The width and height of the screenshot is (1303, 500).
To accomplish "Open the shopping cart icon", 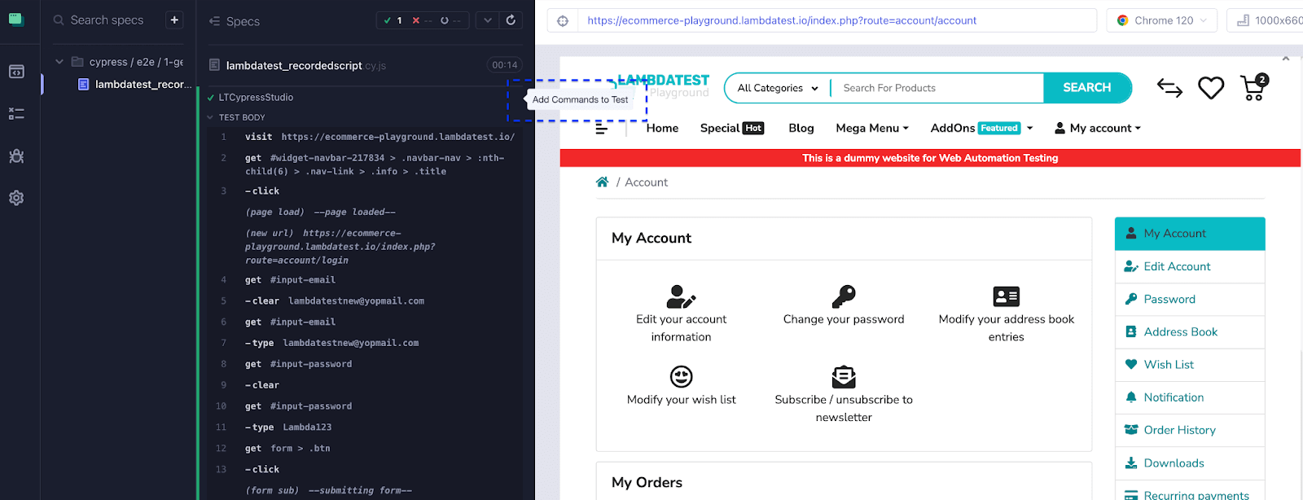I will [1253, 88].
